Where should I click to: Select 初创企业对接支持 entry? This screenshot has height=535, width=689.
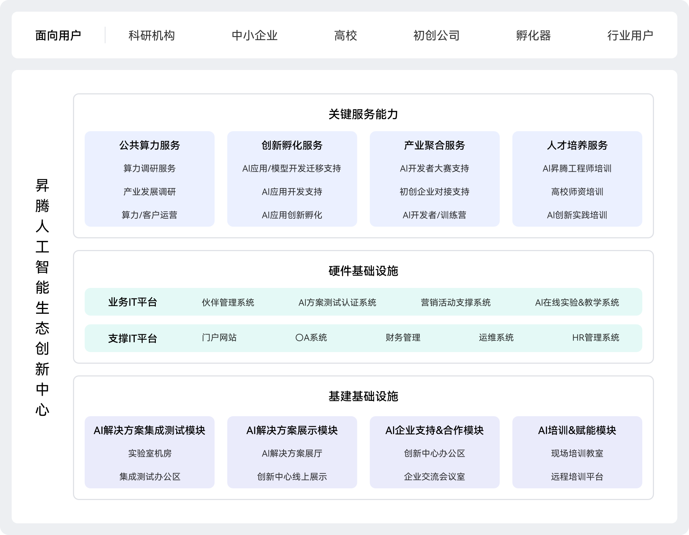point(435,192)
